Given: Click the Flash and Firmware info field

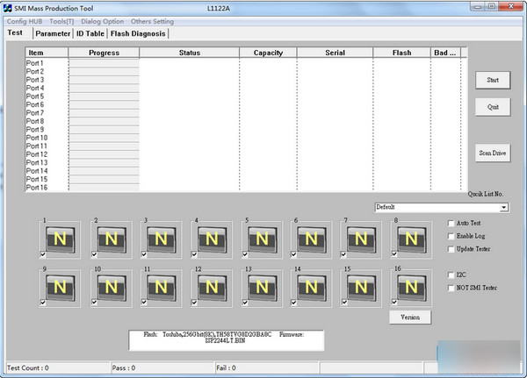Looking at the screenshot, I should [x=226, y=340].
